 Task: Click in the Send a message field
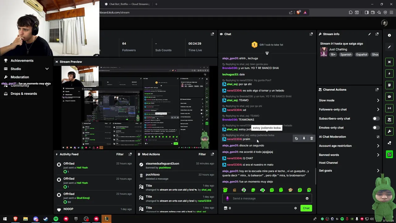point(268,199)
